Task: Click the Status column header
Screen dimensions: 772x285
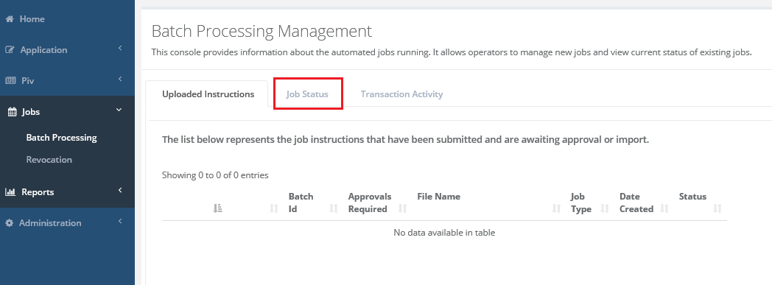Action: point(692,197)
